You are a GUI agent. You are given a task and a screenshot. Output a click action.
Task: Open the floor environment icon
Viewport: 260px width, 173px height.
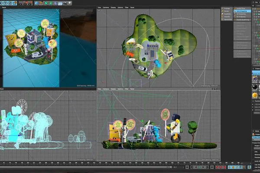60,3
